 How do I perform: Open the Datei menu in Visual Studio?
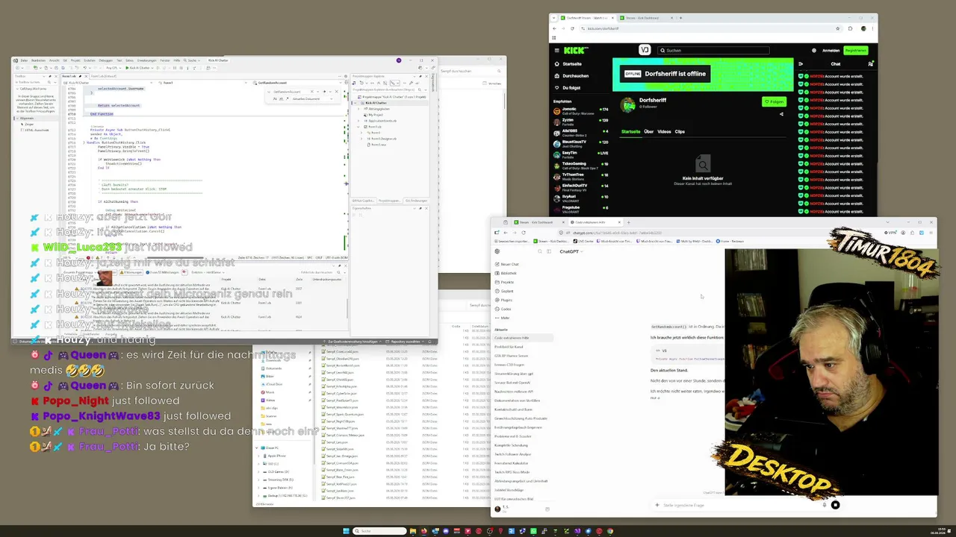point(24,60)
